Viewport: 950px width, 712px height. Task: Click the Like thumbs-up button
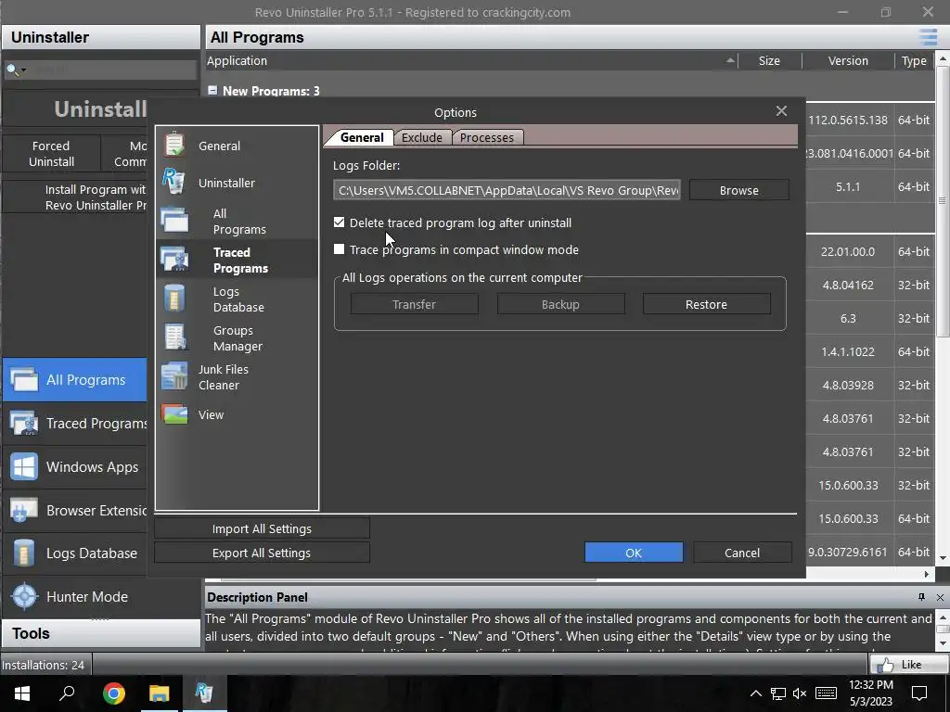[909, 664]
